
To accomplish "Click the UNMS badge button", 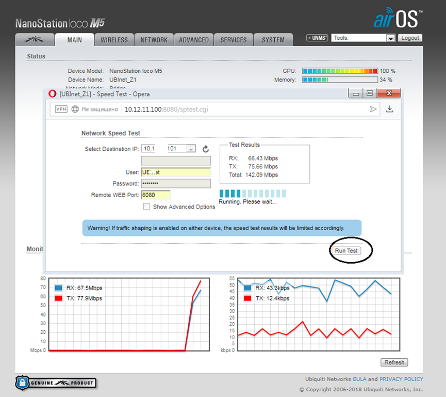I will (x=317, y=38).
